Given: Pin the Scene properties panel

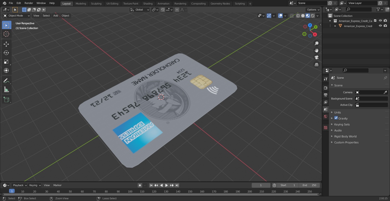Looking at the screenshot, I should click(385, 78).
